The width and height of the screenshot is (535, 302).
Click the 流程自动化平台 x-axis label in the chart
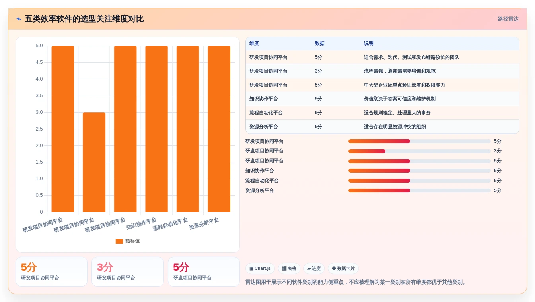click(x=170, y=224)
